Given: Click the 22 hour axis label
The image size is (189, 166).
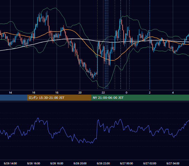Looking at the screenshot, I should [x=103, y=93].
